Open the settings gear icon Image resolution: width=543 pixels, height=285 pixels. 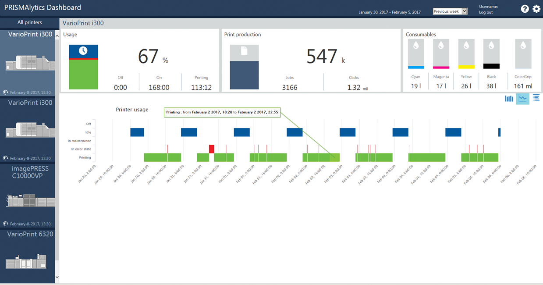pyautogui.click(x=536, y=9)
